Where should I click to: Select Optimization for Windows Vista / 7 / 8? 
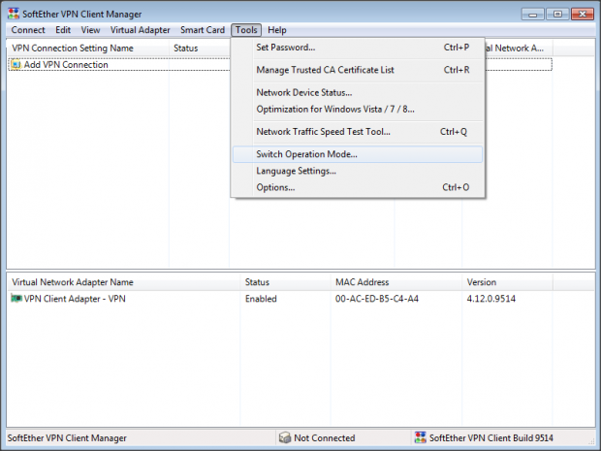coord(358,110)
